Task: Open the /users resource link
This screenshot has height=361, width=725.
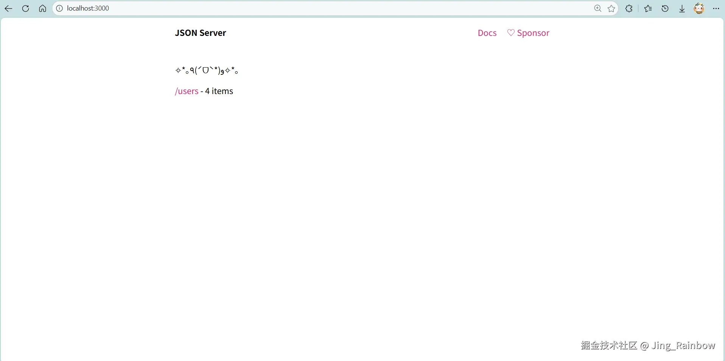Action: (x=187, y=91)
